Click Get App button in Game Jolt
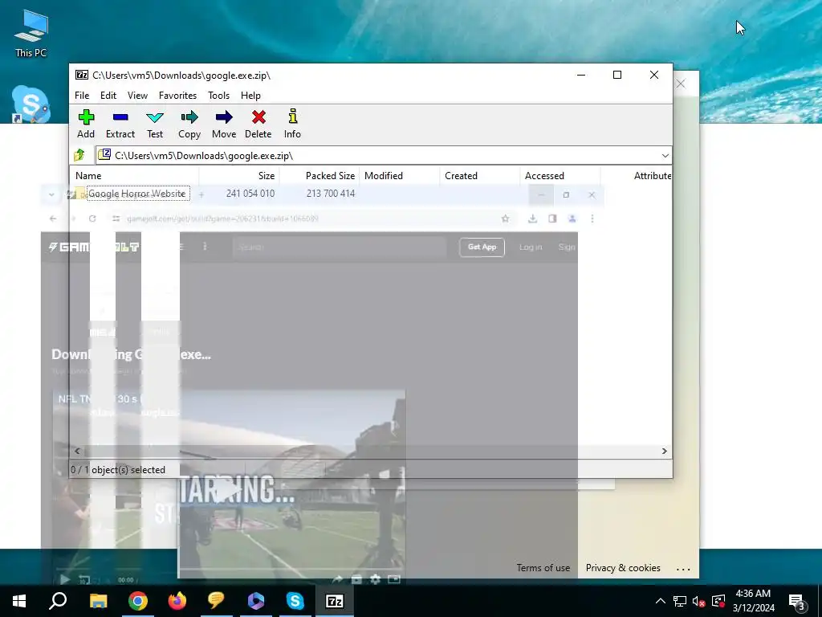This screenshot has height=617, width=822. click(482, 247)
